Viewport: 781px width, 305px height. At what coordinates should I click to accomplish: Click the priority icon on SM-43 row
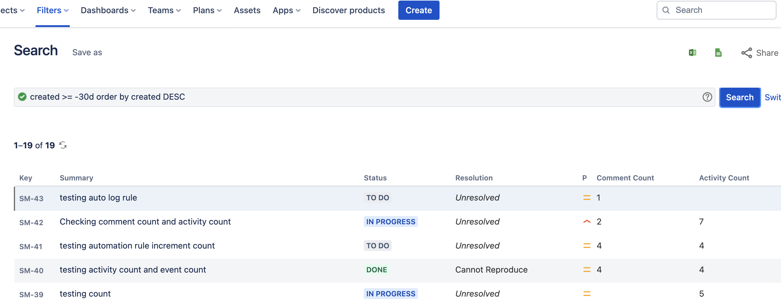(x=587, y=198)
